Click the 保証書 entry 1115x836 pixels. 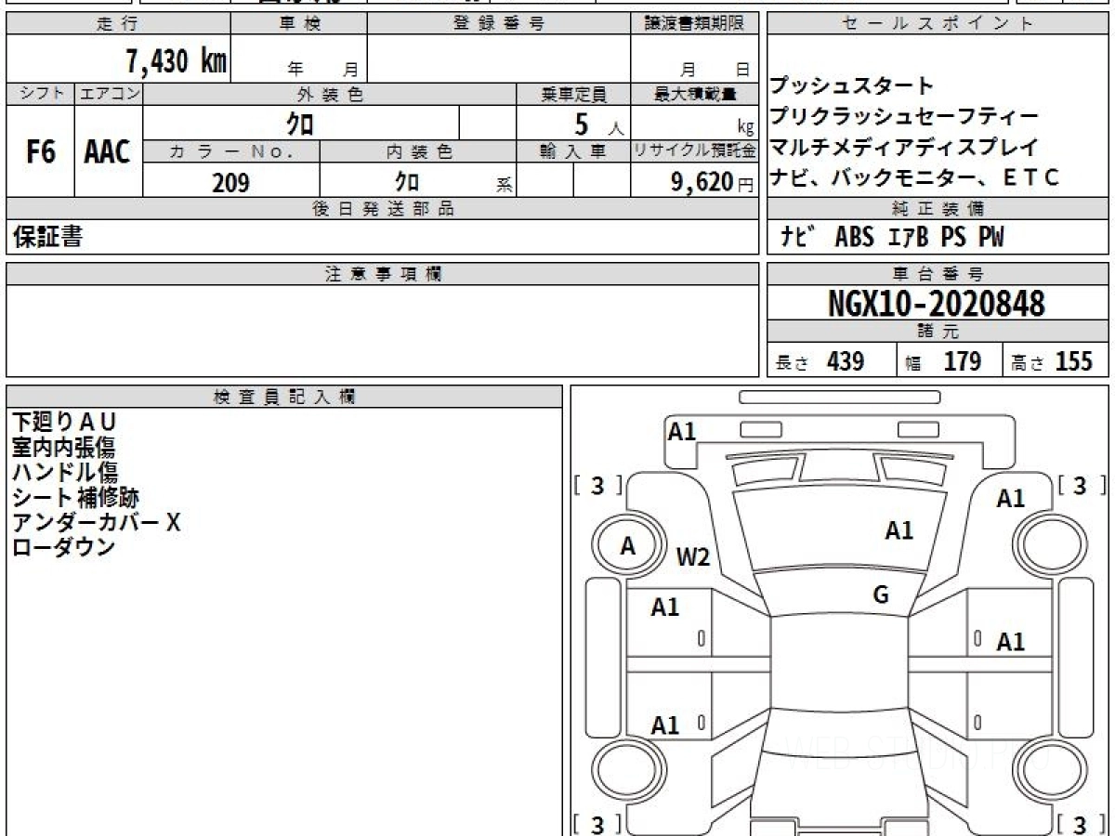coord(47,237)
